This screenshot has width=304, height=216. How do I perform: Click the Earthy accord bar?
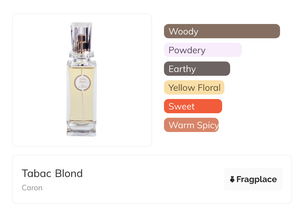[197, 69]
